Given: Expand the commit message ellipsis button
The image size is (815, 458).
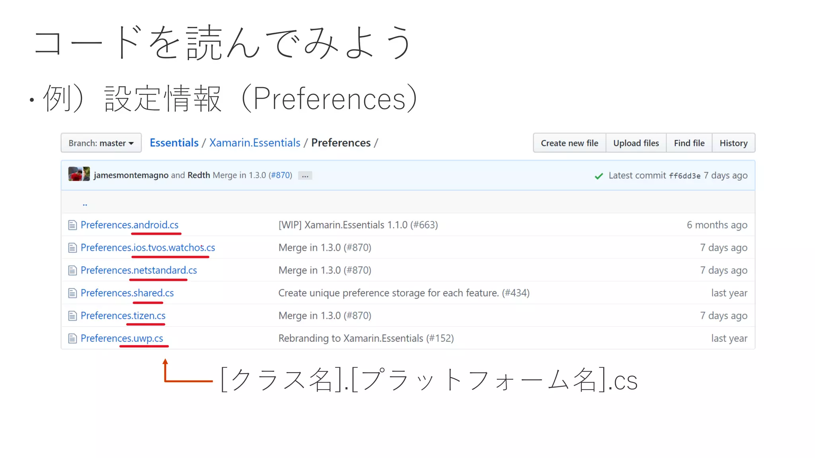Looking at the screenshot, I should click(305, 176).
